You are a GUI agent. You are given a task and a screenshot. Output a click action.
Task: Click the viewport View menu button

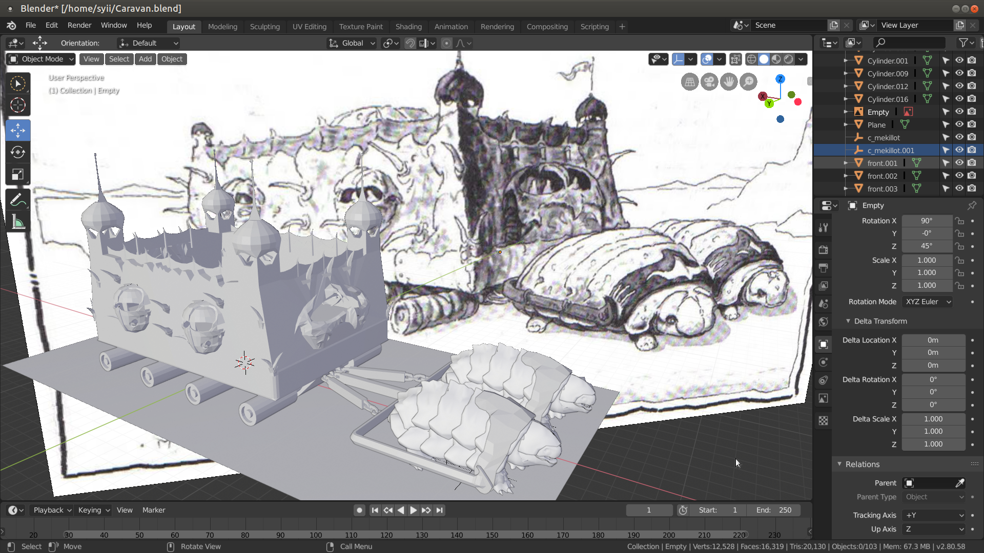pos(91,59)
